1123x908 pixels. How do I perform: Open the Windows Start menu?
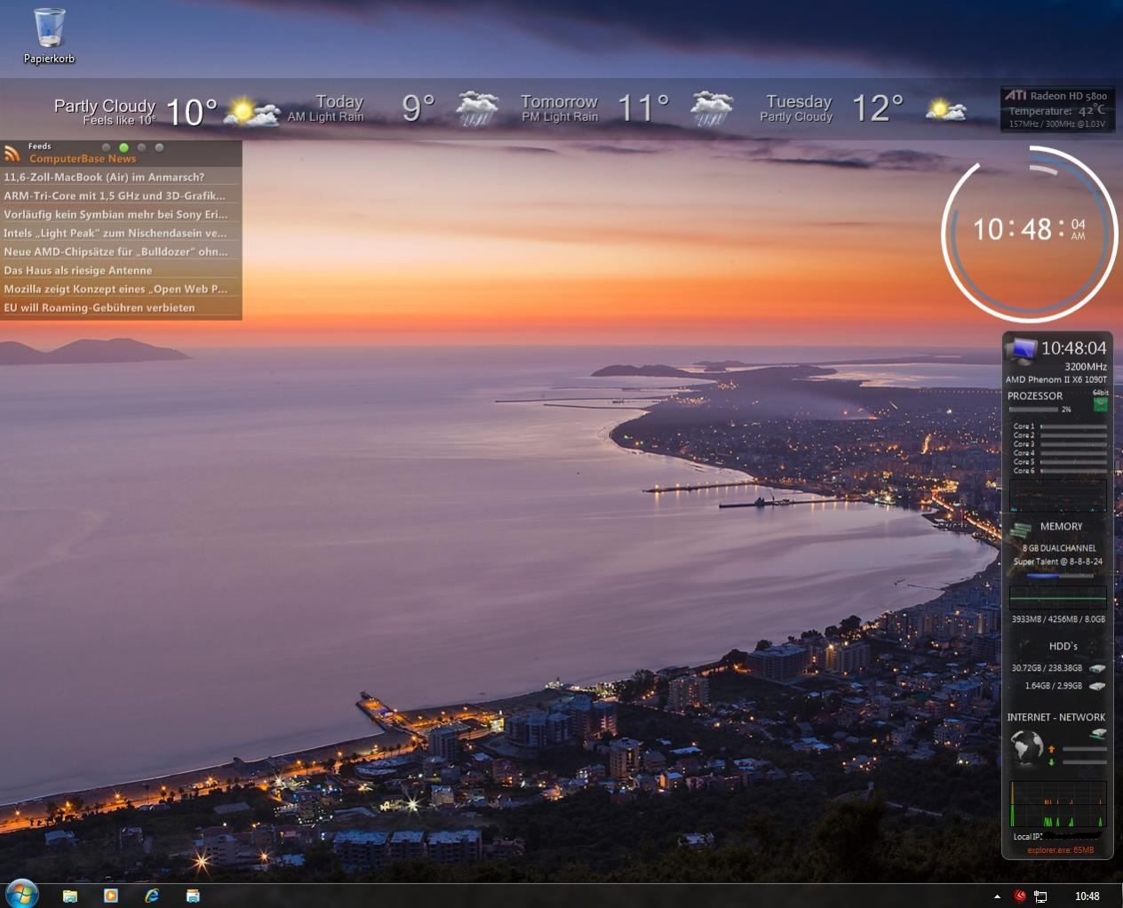click(x=21, y=893)
